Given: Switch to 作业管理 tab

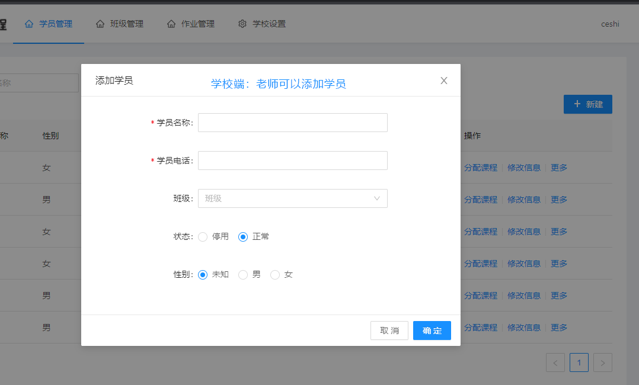Looking at the screenshot, I should point(191,24).
